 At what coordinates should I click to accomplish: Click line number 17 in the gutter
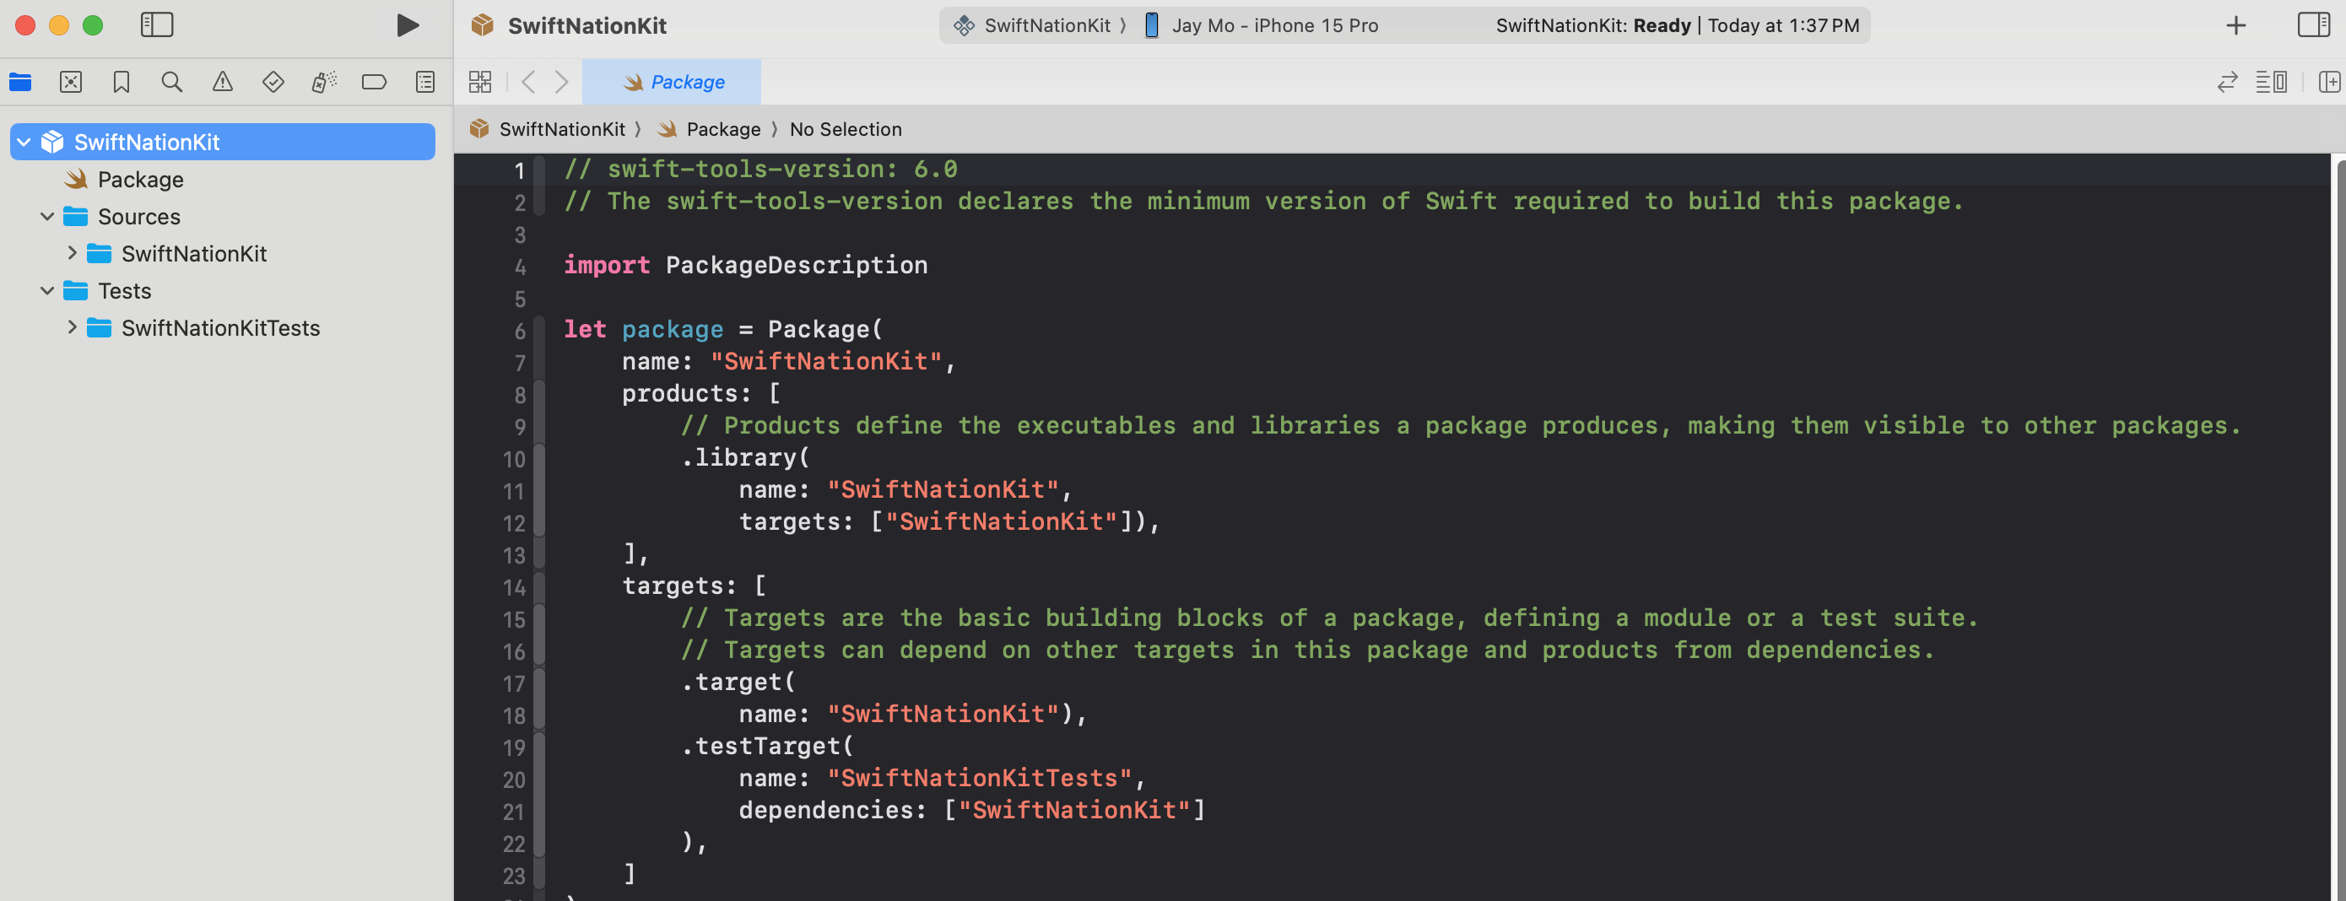(514, 683)
